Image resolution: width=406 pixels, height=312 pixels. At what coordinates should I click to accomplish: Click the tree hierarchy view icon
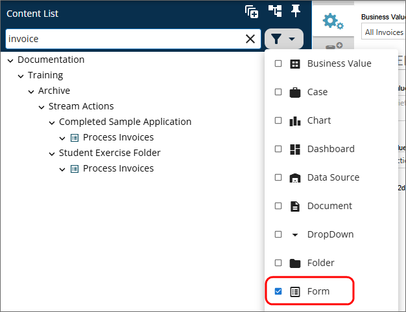275,12
